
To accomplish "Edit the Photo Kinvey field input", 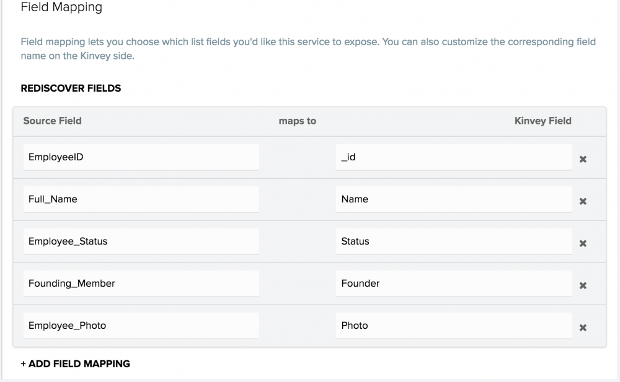I will tap(453, 326).
